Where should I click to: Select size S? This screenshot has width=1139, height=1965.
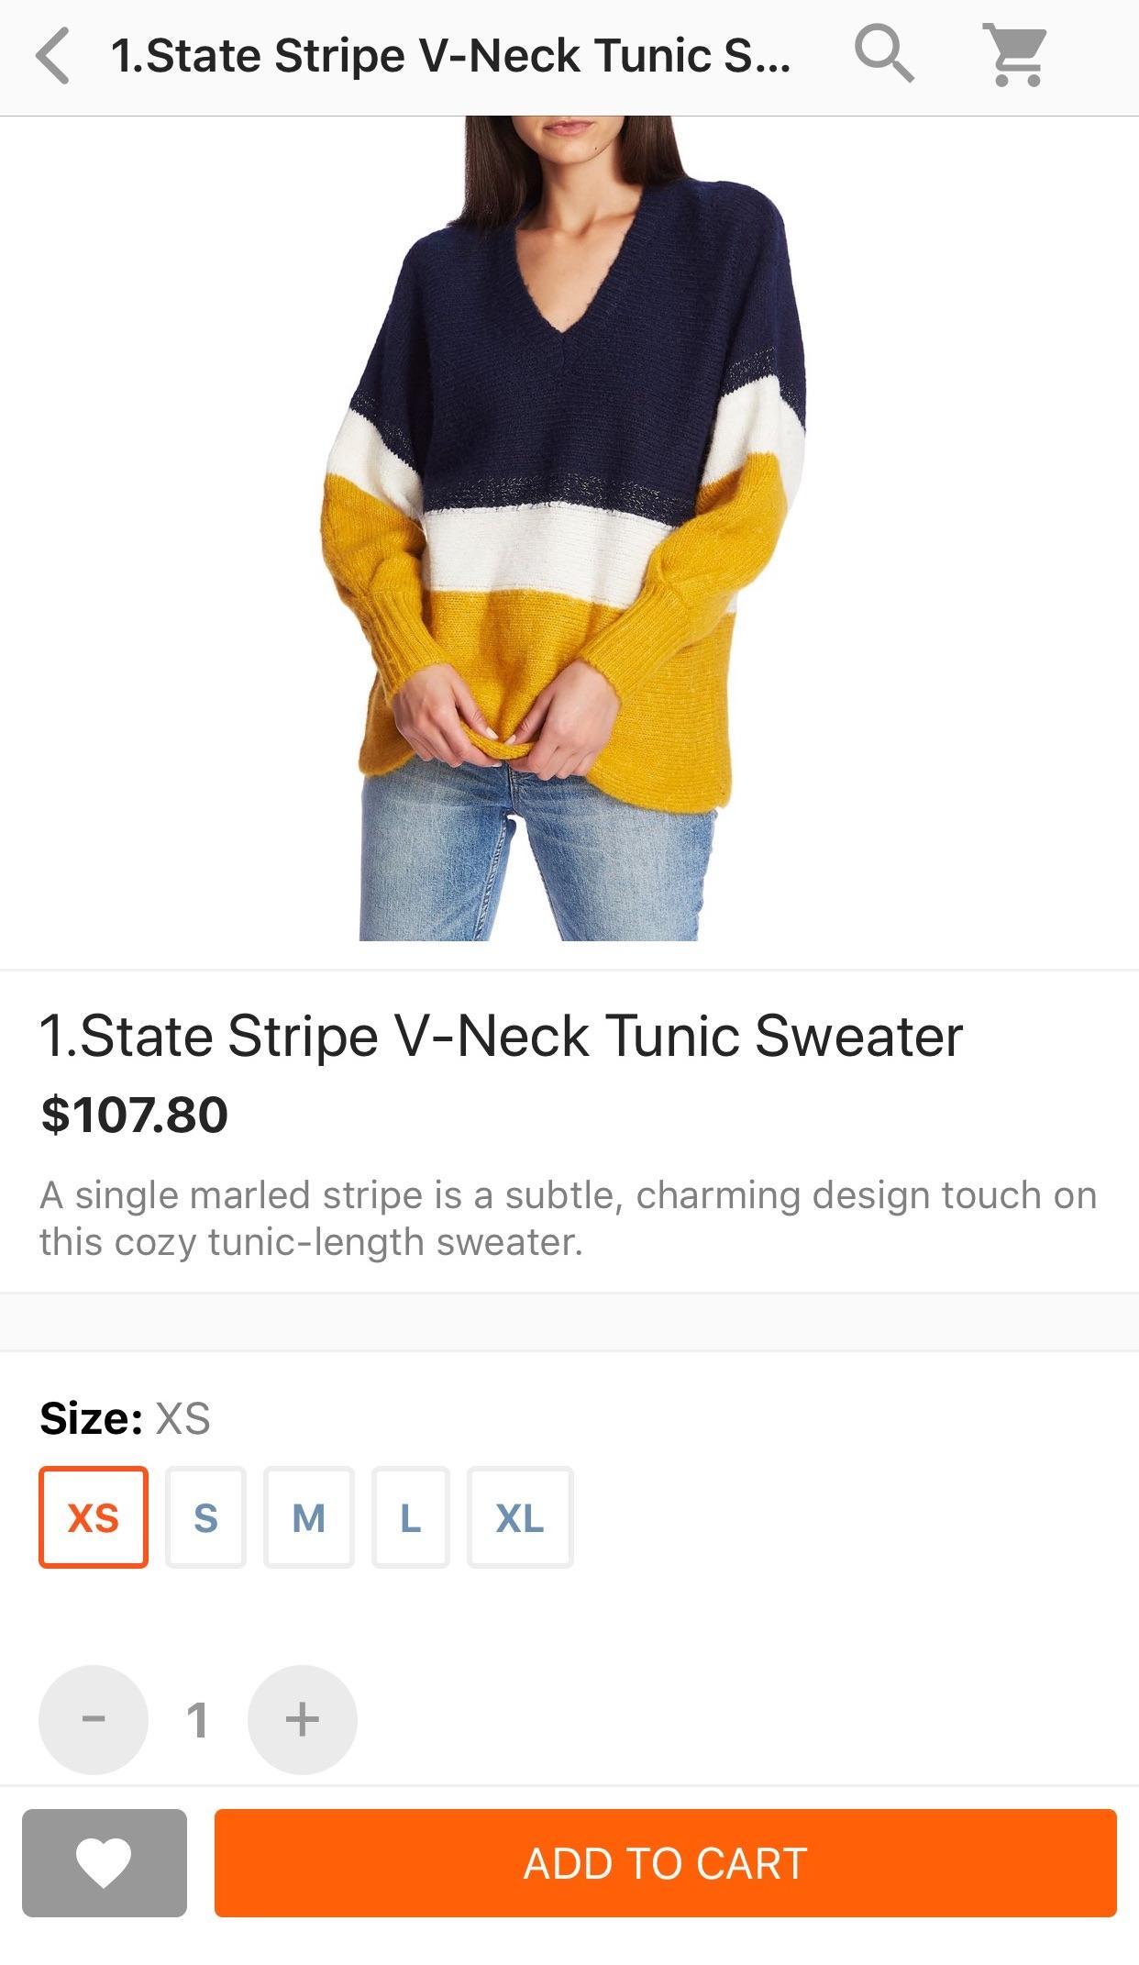point(205,1517)
